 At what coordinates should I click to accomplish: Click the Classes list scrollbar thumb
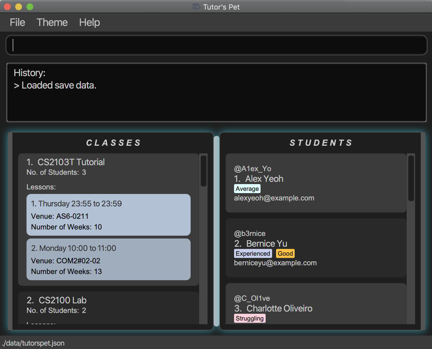(x=203, y=171)
